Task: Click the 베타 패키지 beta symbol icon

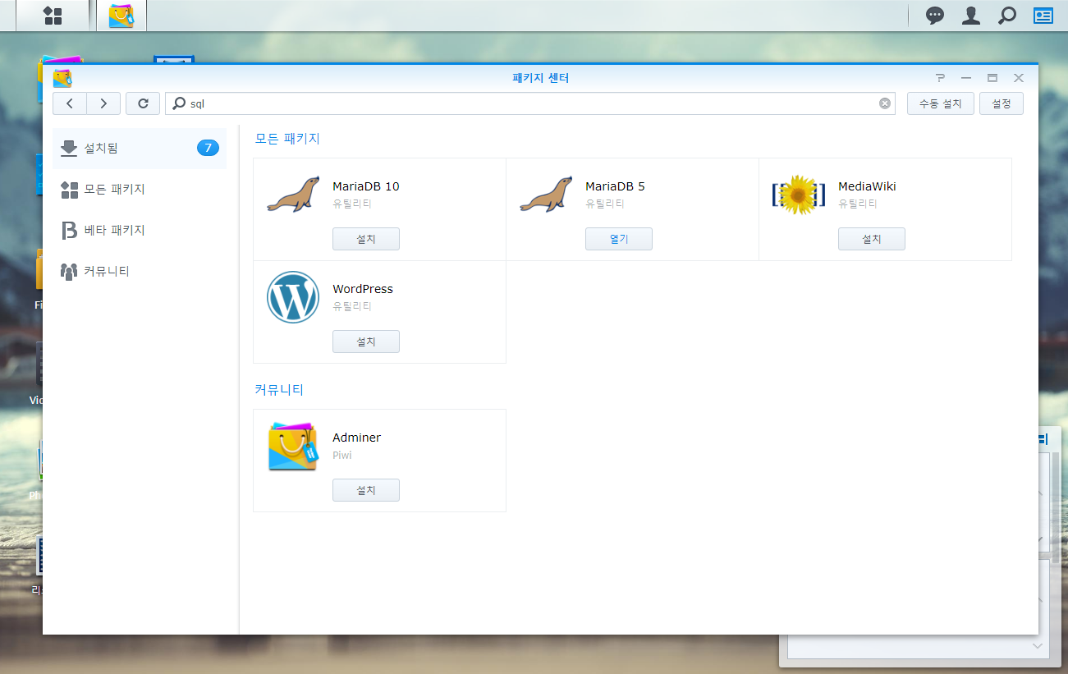Action: [x=70, y=230]
